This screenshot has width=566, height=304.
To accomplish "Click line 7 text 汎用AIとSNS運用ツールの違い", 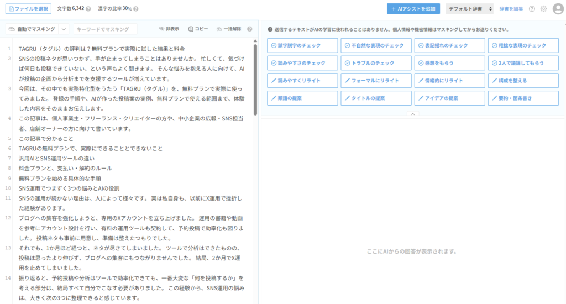I will 57,159.
